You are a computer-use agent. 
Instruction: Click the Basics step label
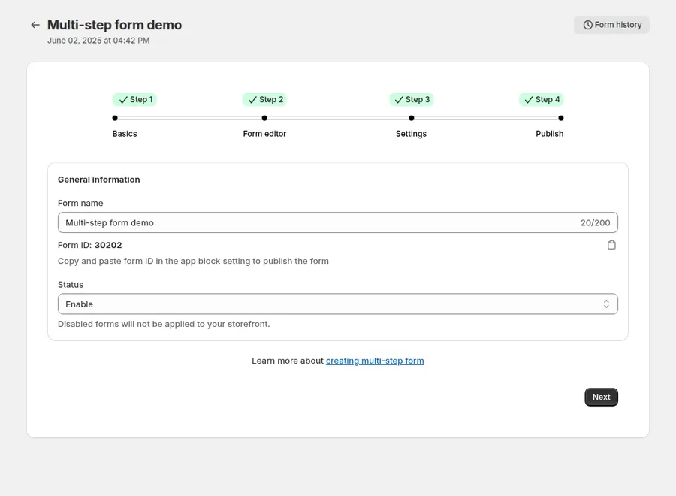click(125, 134)
